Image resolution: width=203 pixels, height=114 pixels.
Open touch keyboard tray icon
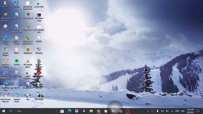177,111
